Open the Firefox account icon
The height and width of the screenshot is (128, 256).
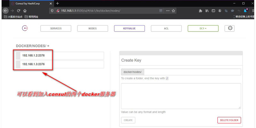pos(220,11)
